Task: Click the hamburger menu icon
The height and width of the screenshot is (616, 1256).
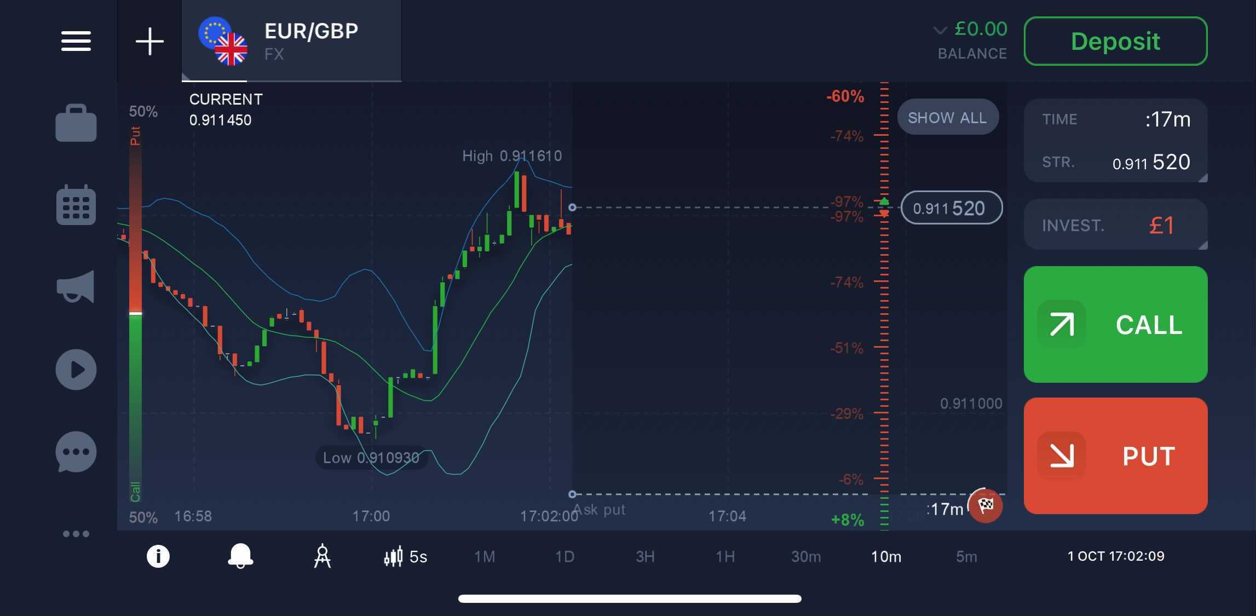Action: [x=76, y=40]
